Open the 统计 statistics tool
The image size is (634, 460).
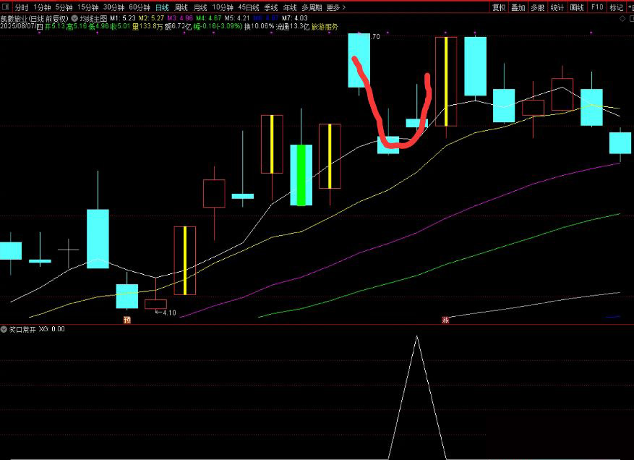pos(557,7)
